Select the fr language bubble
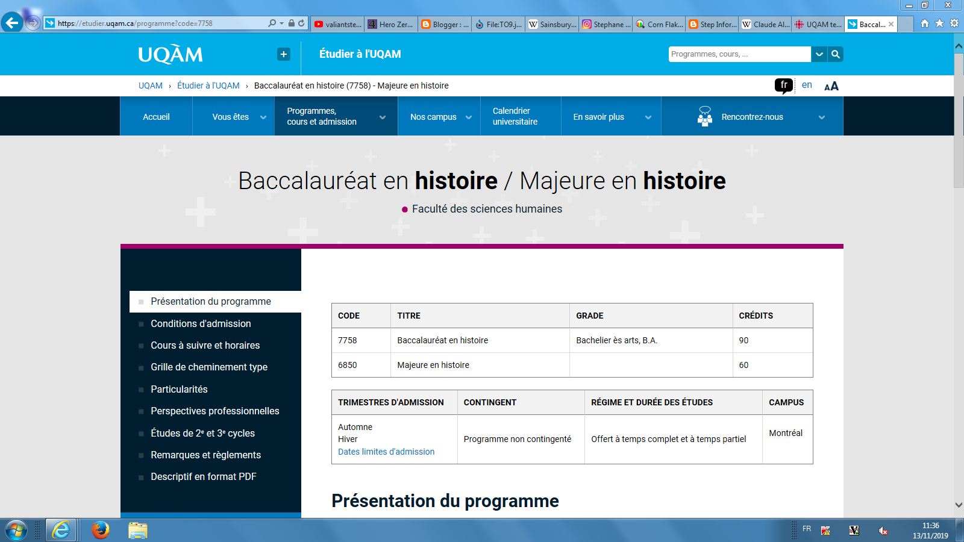 784,86
